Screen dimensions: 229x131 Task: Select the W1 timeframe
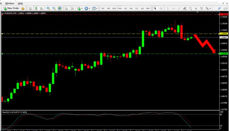(x=142, y=9)
